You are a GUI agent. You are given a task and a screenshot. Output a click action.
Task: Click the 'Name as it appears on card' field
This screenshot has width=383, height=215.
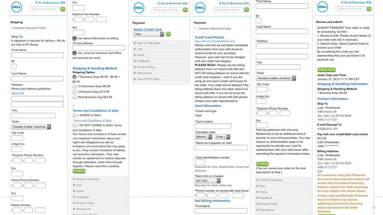[221, 147]
